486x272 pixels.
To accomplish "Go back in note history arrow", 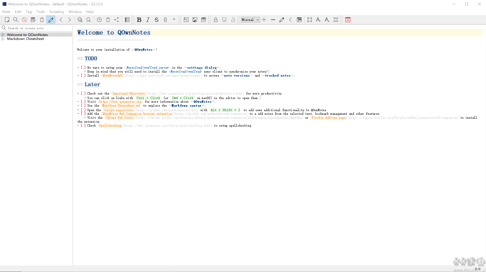I will 61,20.
